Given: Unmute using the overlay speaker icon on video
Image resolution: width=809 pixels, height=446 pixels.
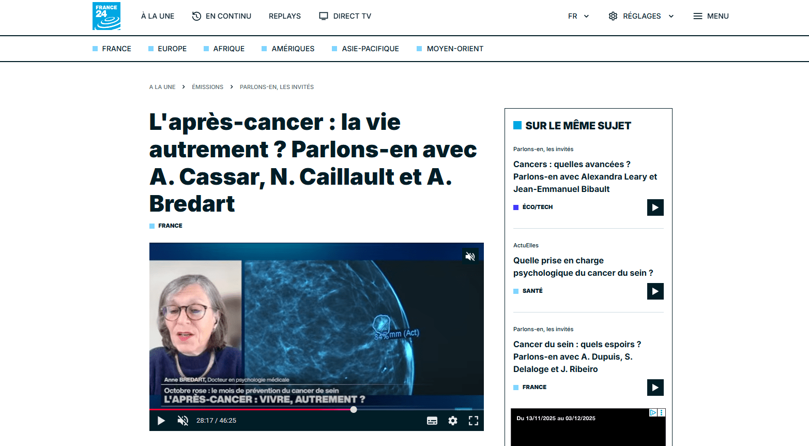Looking at the screenshot, I should [x=470, y=256].
